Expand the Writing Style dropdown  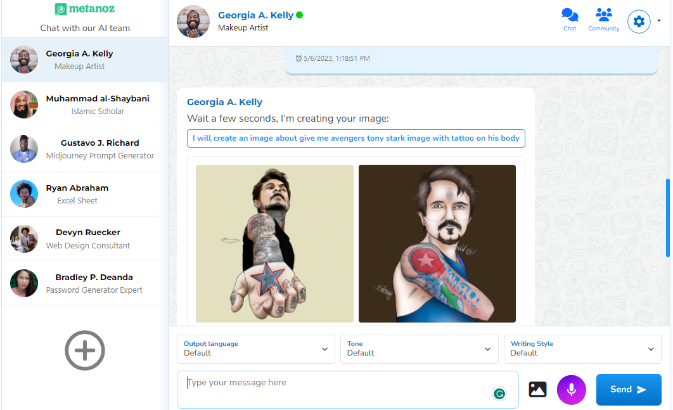pyautogui.click(x=582, y=349)
